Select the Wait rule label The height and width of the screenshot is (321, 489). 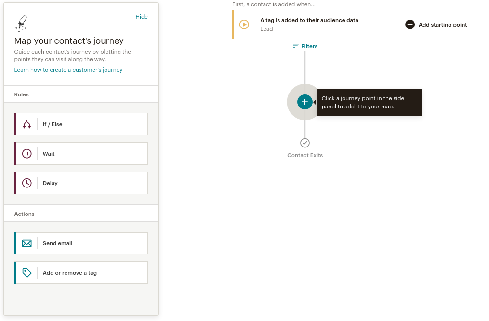pos(49,154)
